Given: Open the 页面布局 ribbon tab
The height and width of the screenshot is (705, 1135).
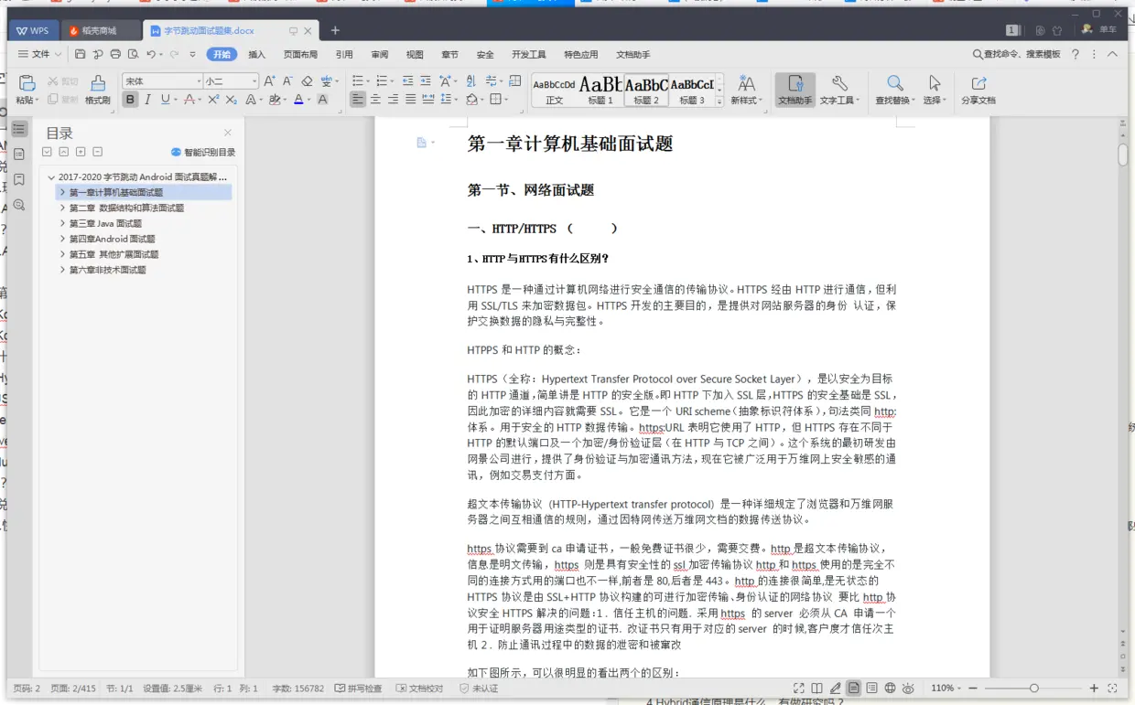Looking at the screenshot, I should (300, 55).
